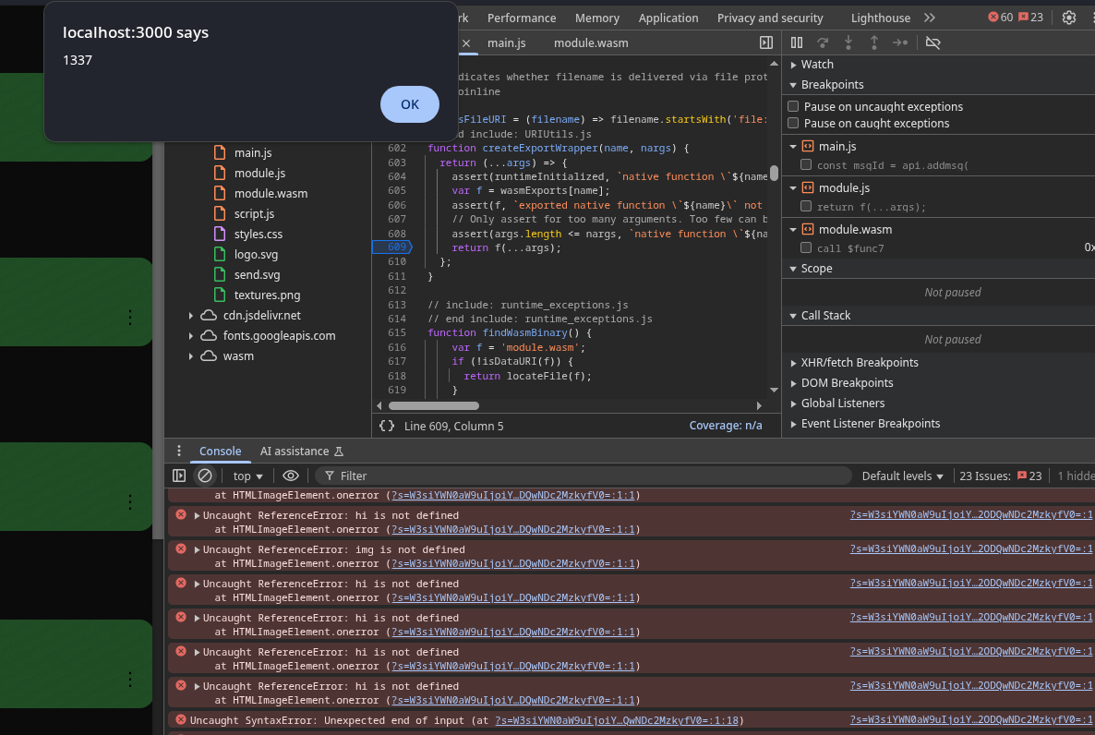Step out of current function

873,42
